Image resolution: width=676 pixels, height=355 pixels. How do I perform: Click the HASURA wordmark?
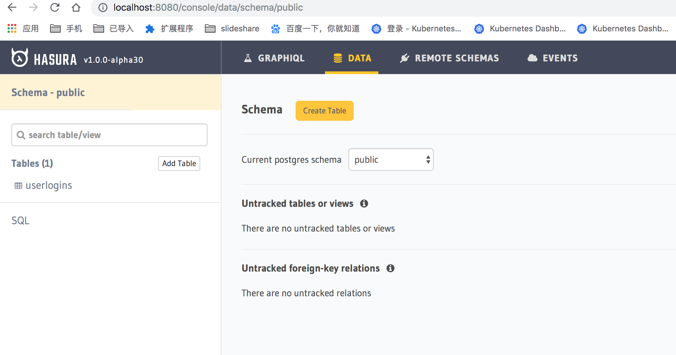pyautogui.click(x=55, y=60)
